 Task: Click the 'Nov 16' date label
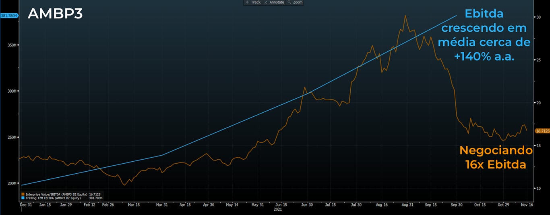coord(527,205)
